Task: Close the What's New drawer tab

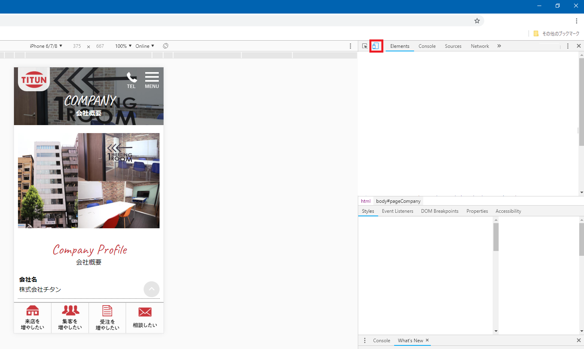Action: pos(427,340)
